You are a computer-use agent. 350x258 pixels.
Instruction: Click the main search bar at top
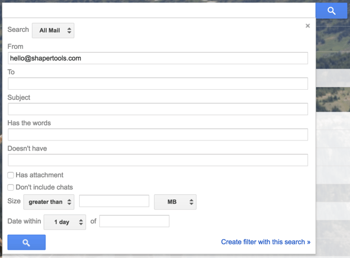pos(159,10)
